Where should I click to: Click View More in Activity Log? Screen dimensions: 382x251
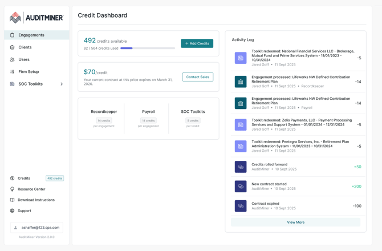coord(295,222)
